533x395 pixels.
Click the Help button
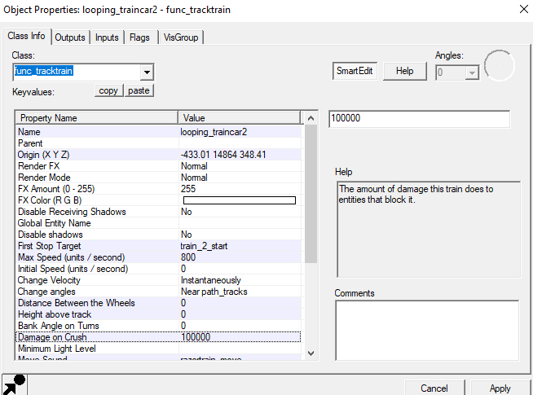pyautogui.click(x=404, y=71)
